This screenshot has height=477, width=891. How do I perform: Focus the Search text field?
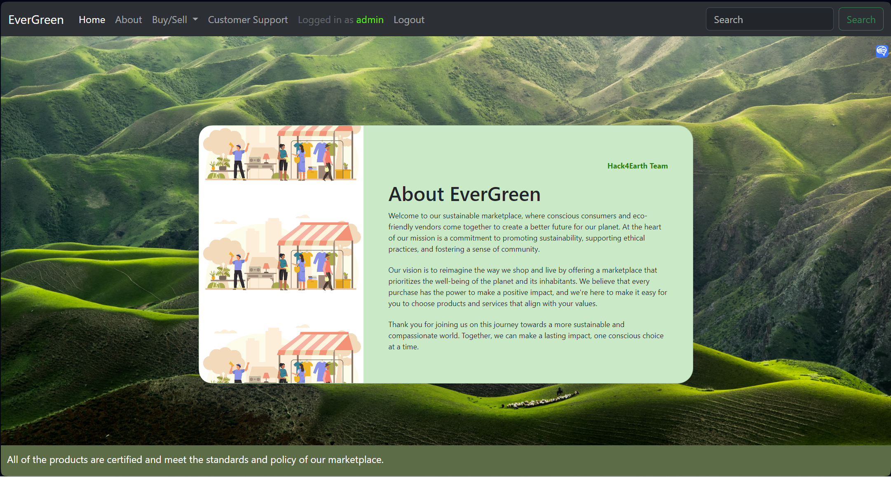point(769,19)
